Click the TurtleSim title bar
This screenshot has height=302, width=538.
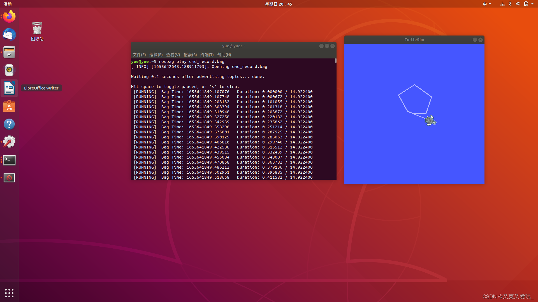click(x=414, y=40)
